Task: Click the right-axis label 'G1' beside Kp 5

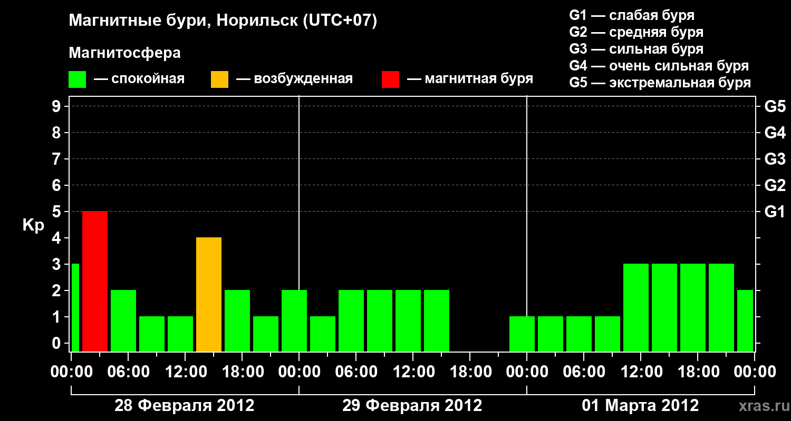Action: [775, 212]
